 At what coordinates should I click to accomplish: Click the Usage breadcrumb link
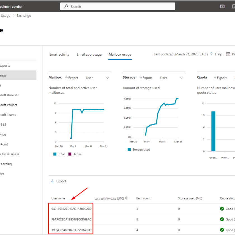tap(6, 16)
